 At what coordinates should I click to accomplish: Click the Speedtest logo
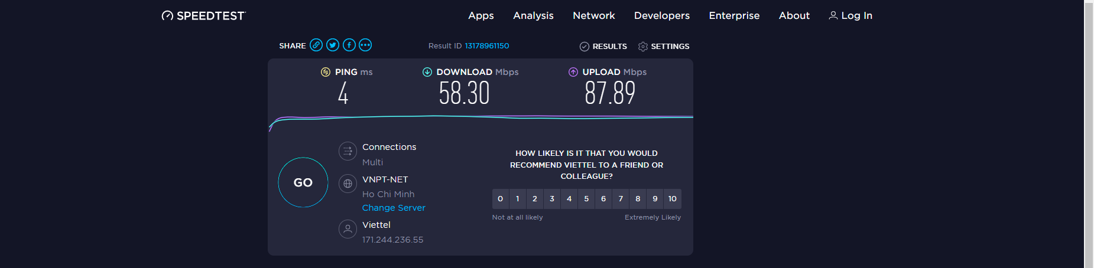coord(204,16)
